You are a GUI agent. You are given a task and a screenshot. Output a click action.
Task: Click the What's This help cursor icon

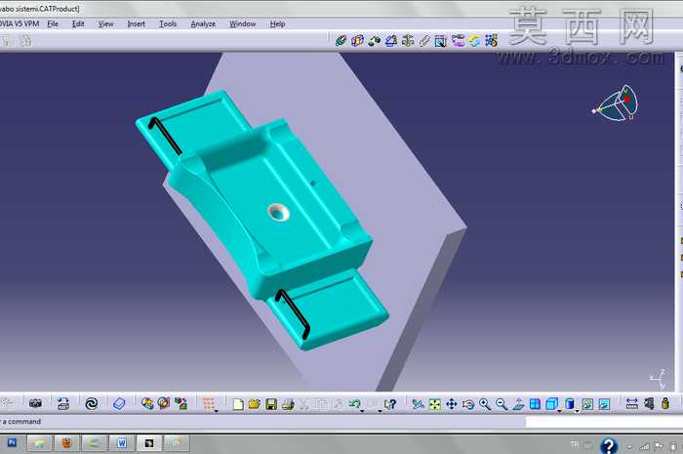tap(390, 404)
